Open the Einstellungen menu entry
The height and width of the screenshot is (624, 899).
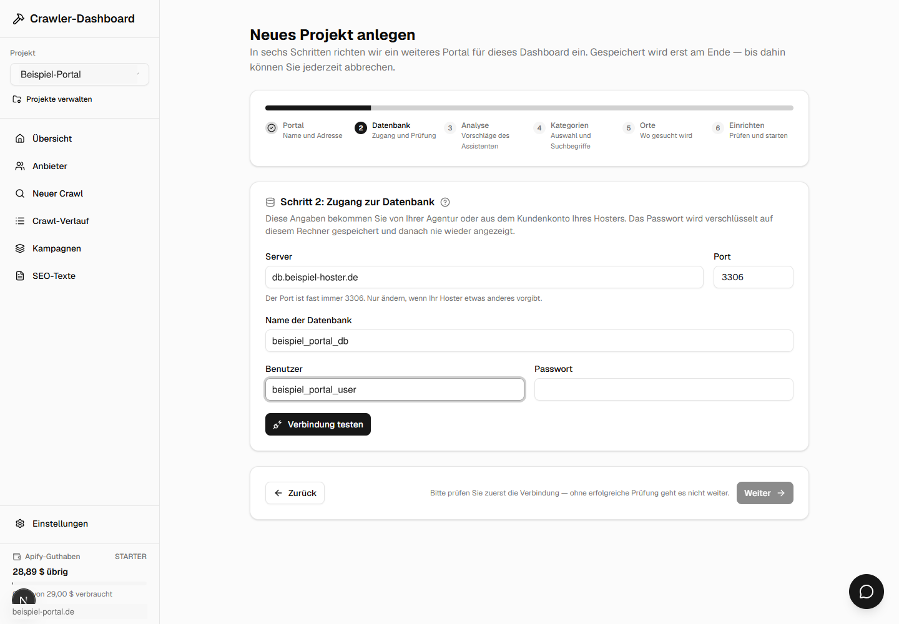click(79, 524)
